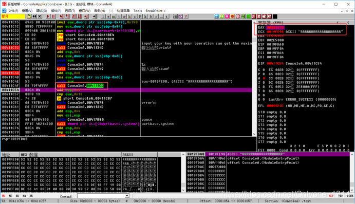The height and width of the screenshot is (204, 355).
Task: Close program with the X toolbar icon
Action: pos(40,16)
